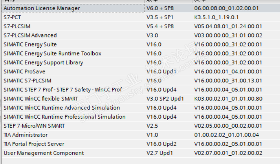Select the S7-PLCSIM Advanced entry
The image size is (280, 164).
pyautogui.click(x=30, y=35)
